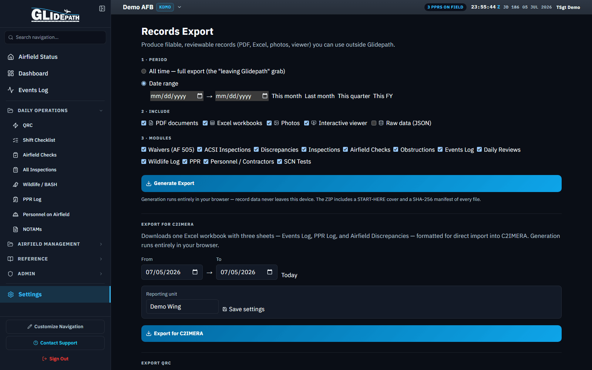Viewport: 592px width, 370px height.
Task: Collapse the sidebar panel icon
Action: (102, 9)
